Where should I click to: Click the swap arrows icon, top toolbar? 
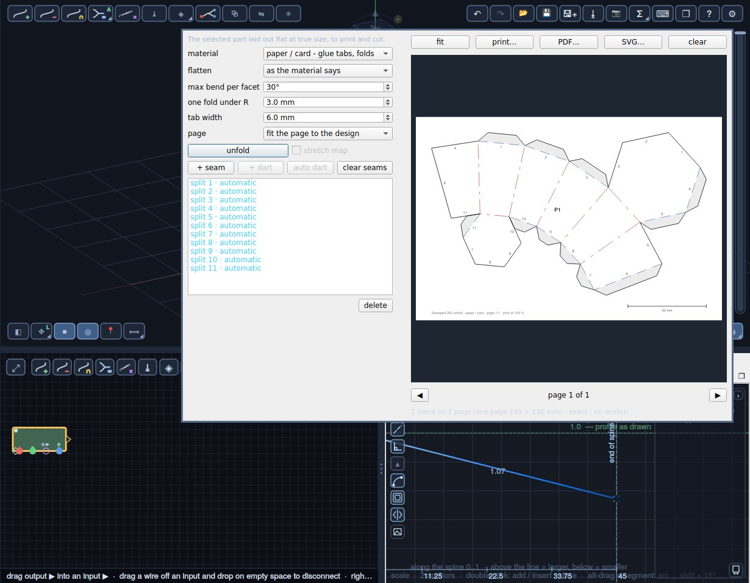(261, 13)
